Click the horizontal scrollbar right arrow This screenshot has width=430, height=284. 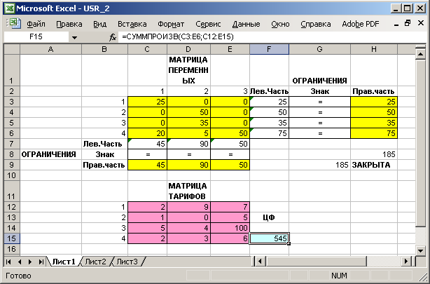406,261
